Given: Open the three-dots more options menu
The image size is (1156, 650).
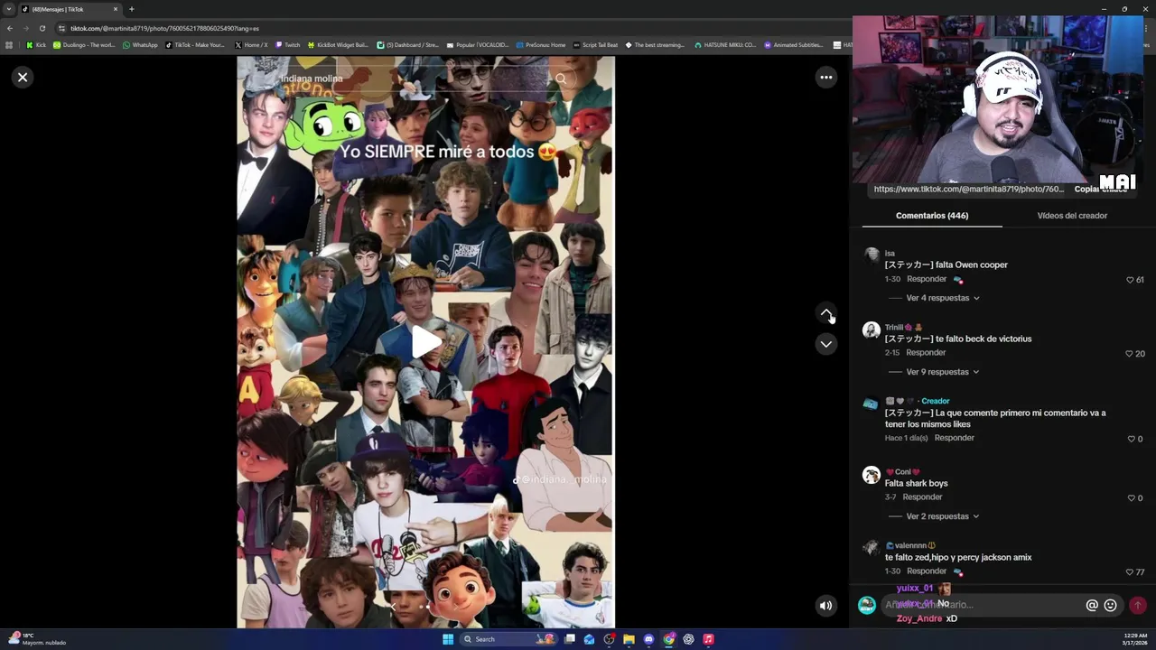Looking at the screenshot, I should point(825,77).
